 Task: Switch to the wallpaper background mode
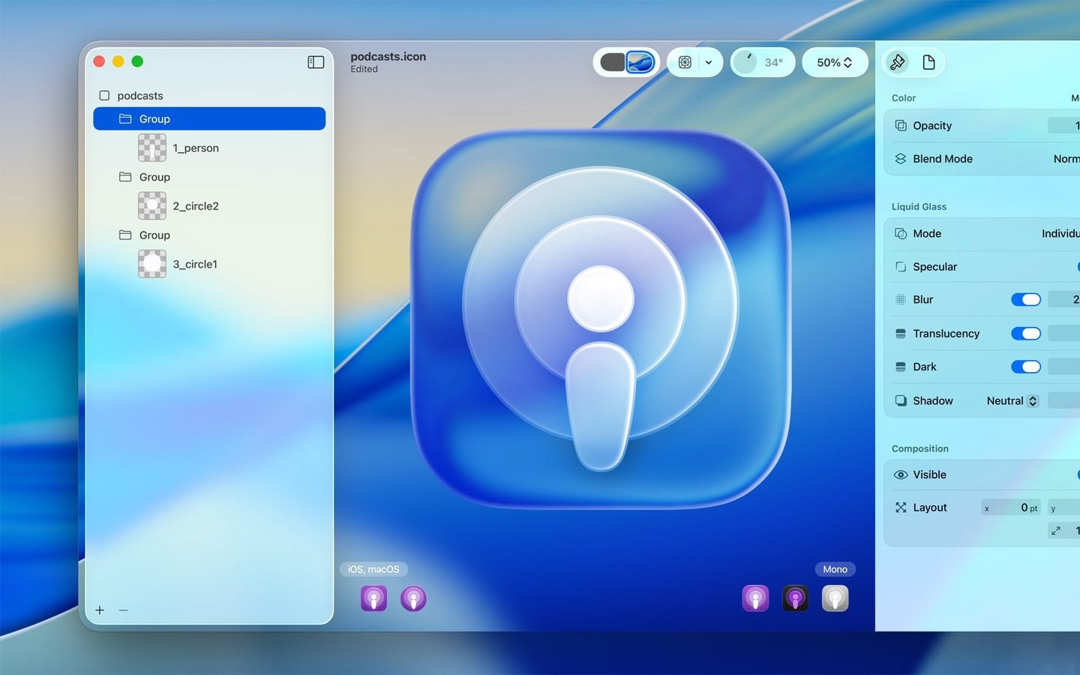click(x=640, y=62)
